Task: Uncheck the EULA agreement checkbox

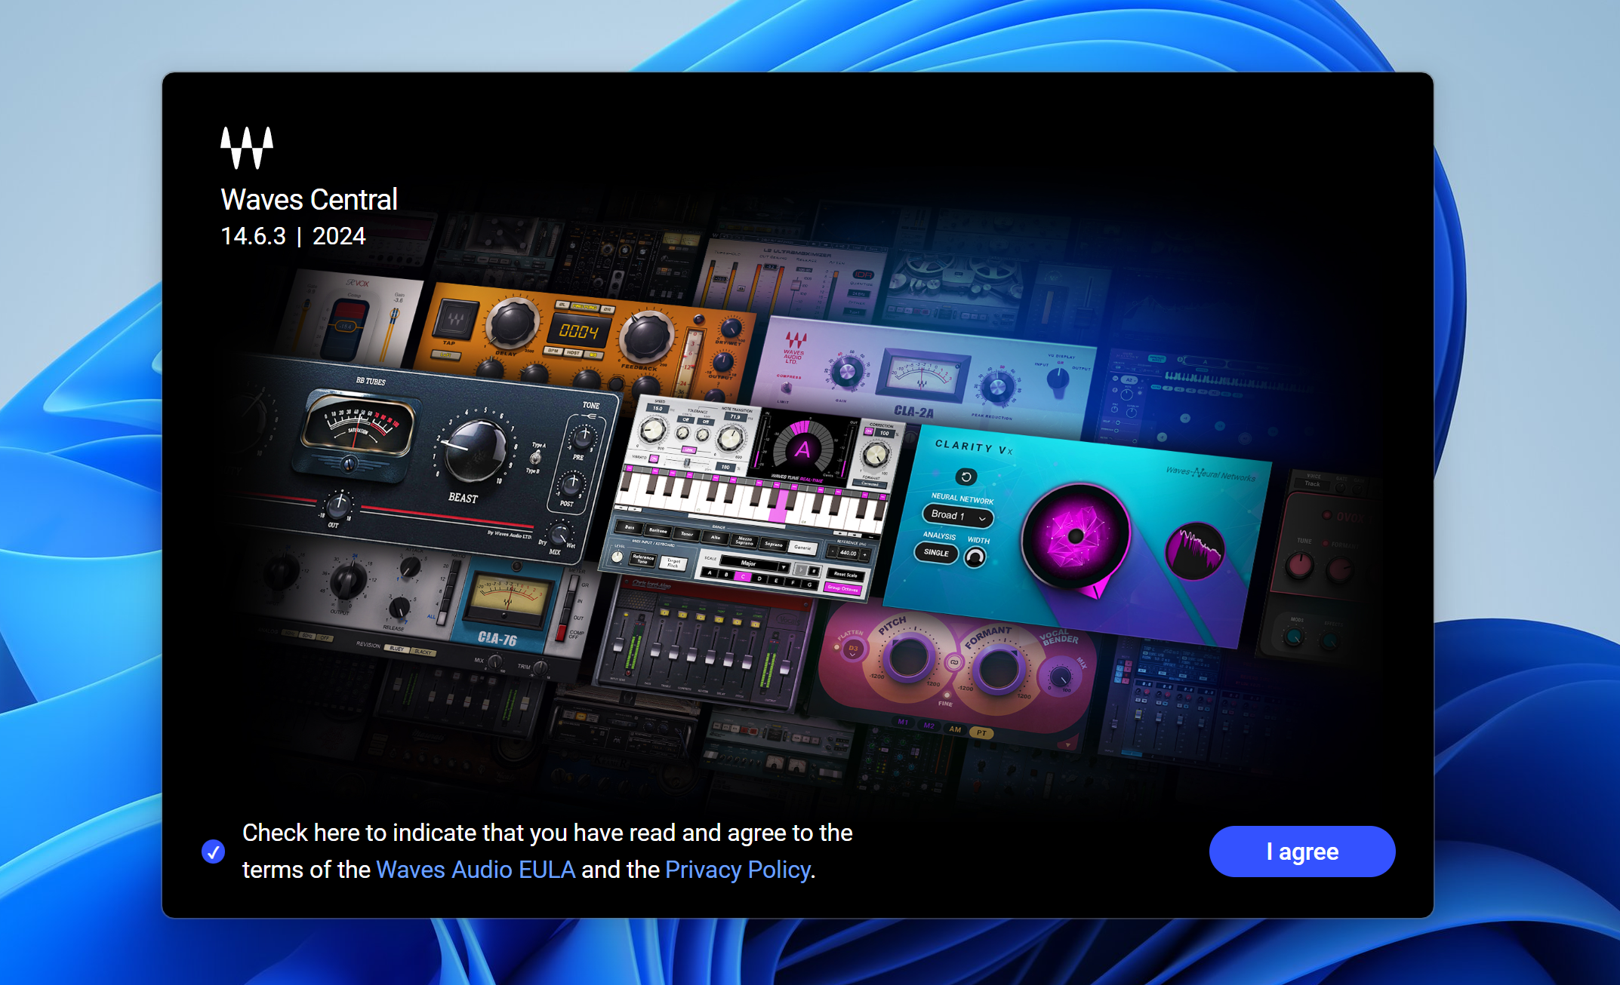Action: [x=213, y=852]
